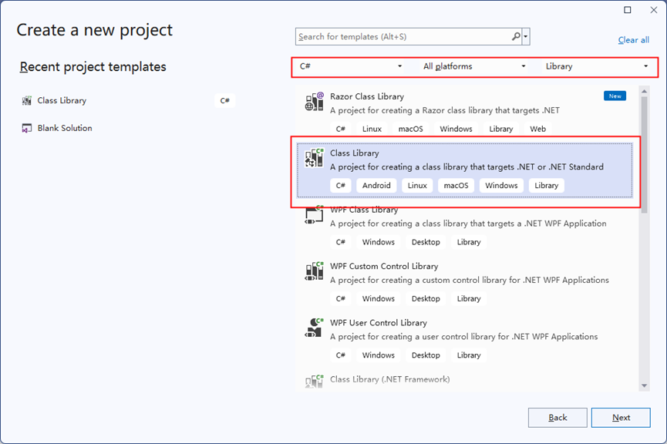
Task: Click the Android tag on Class Library
Action: coord(376,186)
